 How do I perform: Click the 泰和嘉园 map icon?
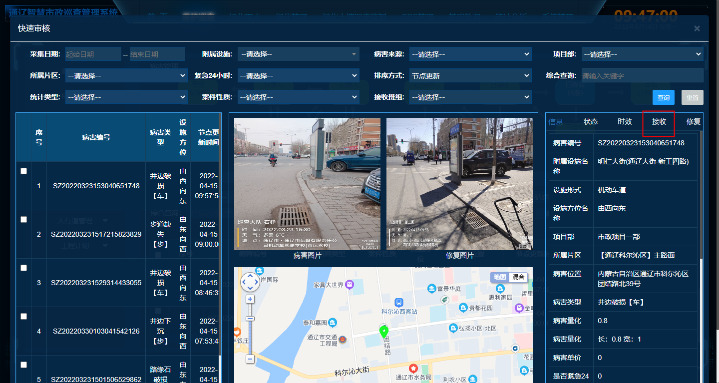(x=332, y=323)
